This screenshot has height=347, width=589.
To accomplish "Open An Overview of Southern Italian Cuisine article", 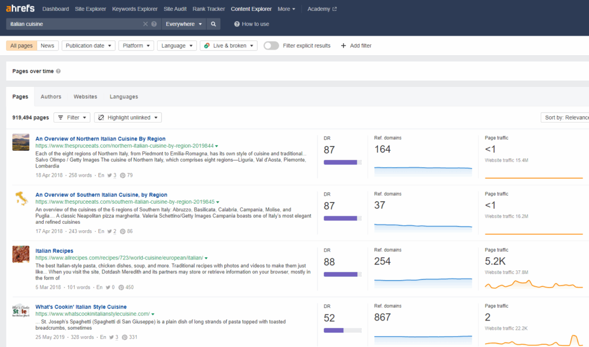I will 101,195.
